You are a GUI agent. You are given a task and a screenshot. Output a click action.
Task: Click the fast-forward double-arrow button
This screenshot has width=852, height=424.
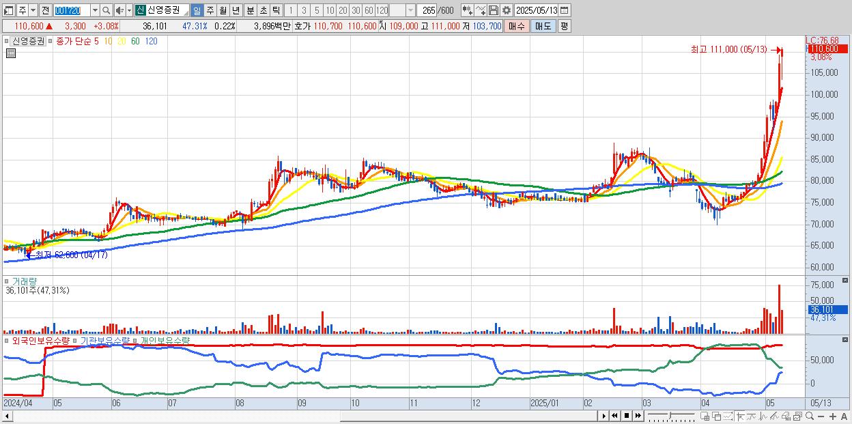click(x=638, y=416)
